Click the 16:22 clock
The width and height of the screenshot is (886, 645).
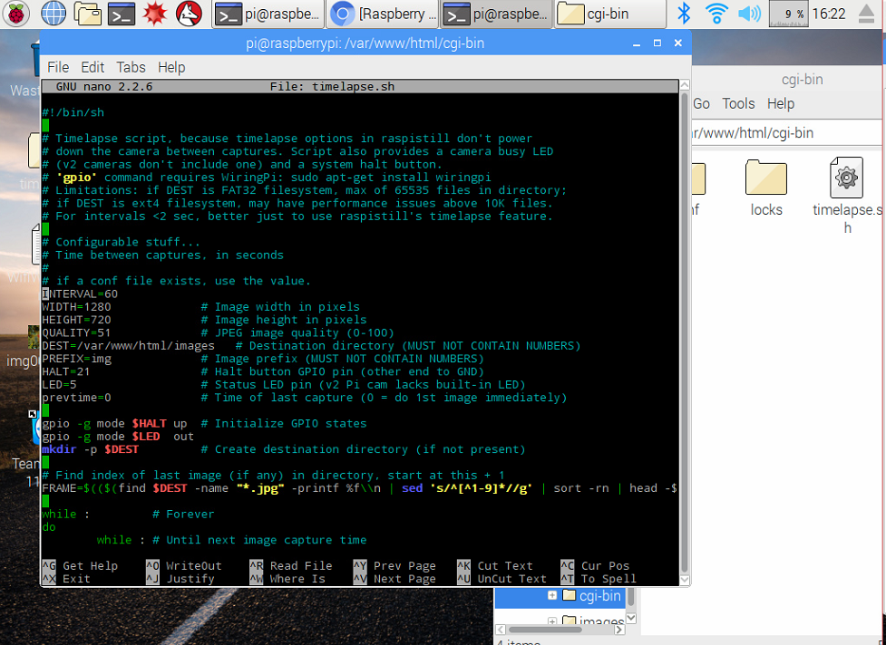click(829, 14)
